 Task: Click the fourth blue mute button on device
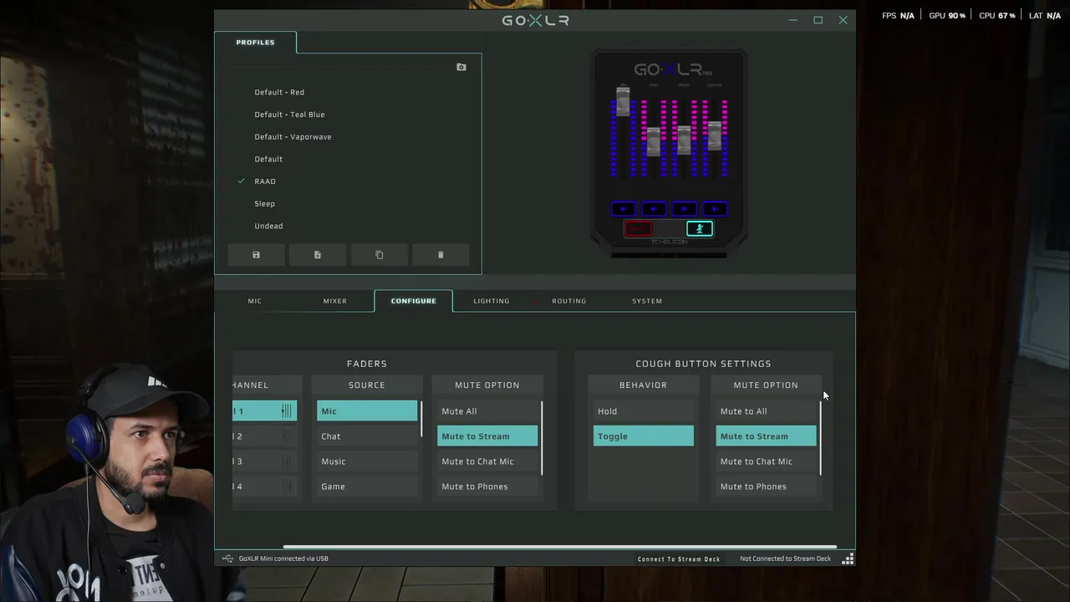[x=715, y=209]
